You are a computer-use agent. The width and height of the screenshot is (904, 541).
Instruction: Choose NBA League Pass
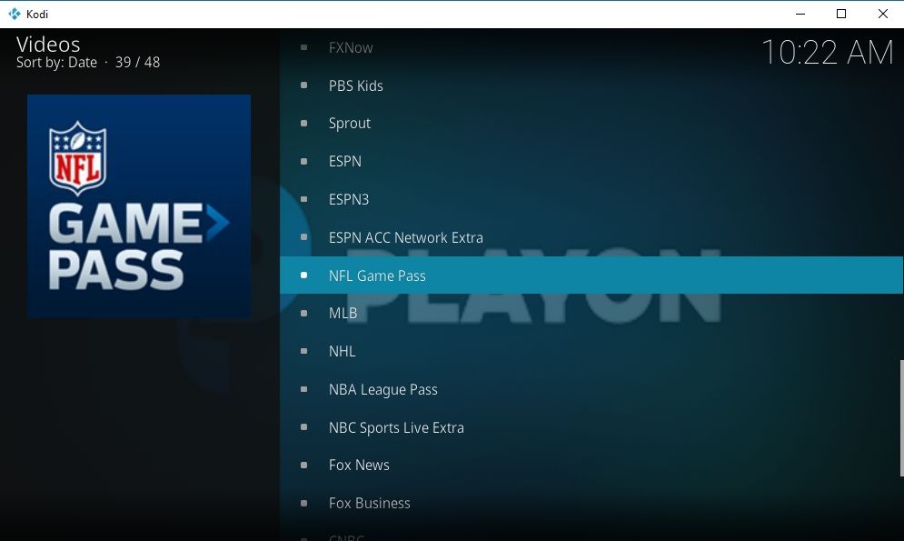pyautogui.click(x=591, y=389)
